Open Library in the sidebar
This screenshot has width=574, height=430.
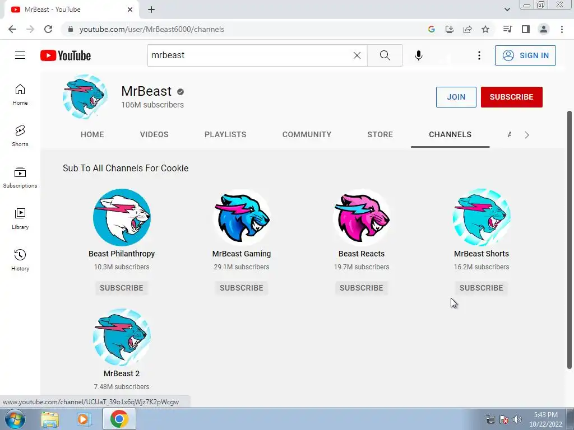pyautogui.click(x=20, y=219)
